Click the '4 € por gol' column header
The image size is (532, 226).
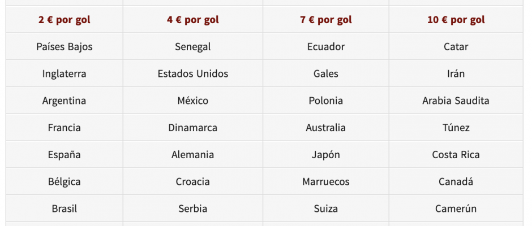193,20
